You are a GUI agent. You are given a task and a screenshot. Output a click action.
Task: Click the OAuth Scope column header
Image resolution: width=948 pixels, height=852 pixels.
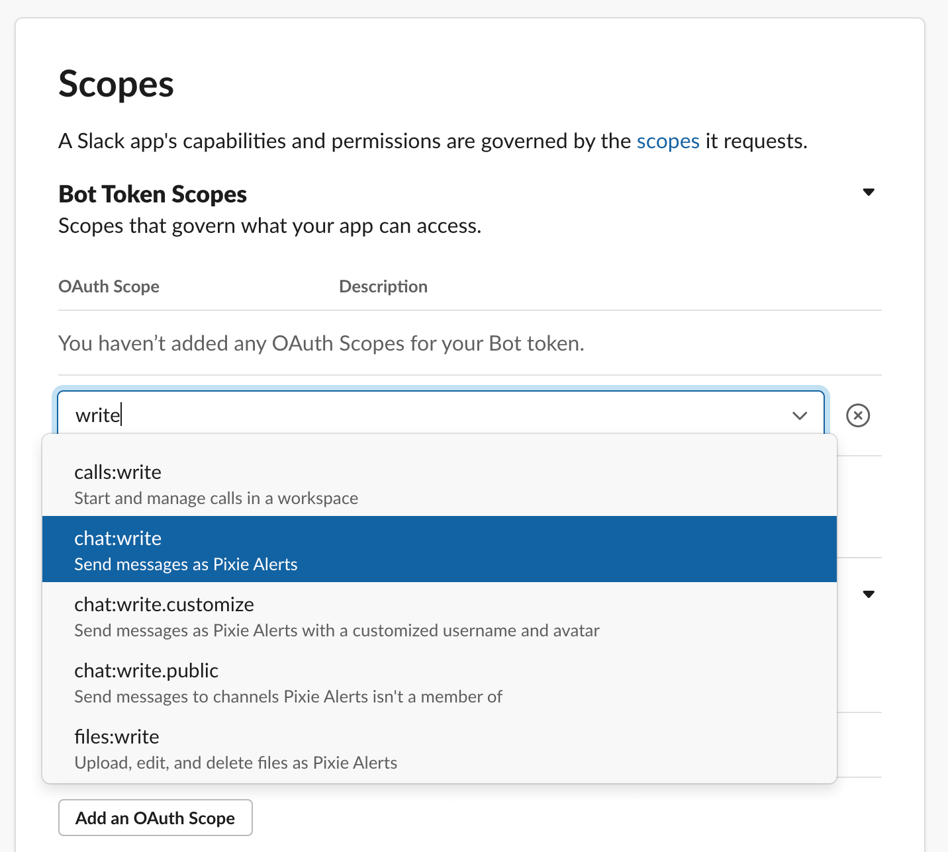[109, 286]
